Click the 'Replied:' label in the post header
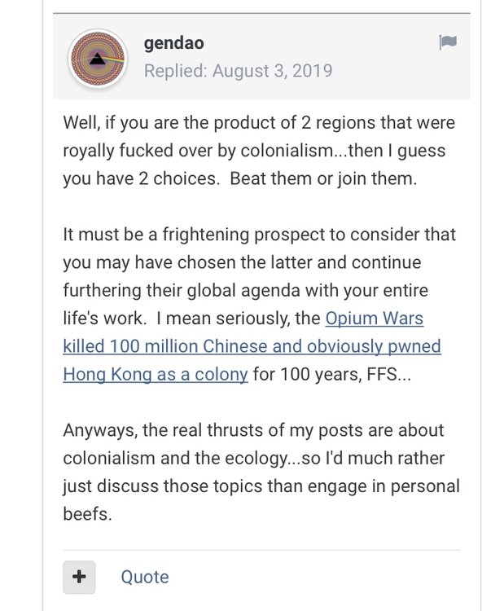The width and height of the screenshot is (504, 611). coord(176,70)
